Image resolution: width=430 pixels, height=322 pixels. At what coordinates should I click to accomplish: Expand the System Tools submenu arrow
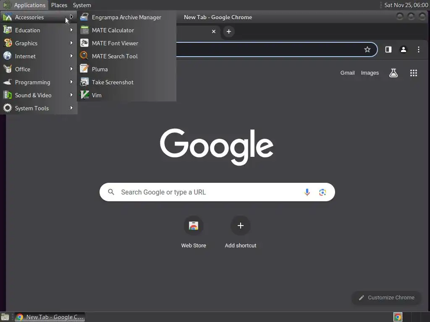click(71, 108)
